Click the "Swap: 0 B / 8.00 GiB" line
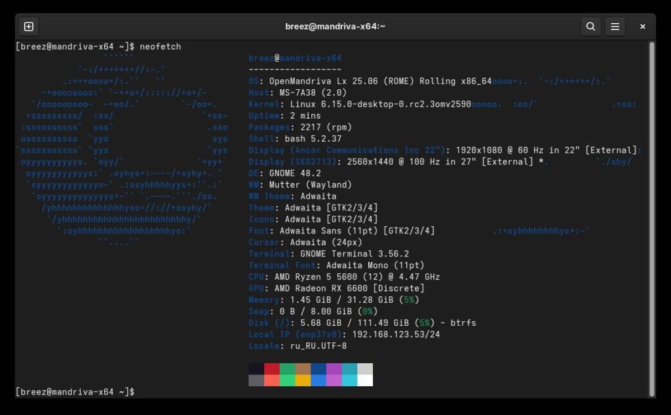This screenshot has width=671, height=415. pos(313,312)
